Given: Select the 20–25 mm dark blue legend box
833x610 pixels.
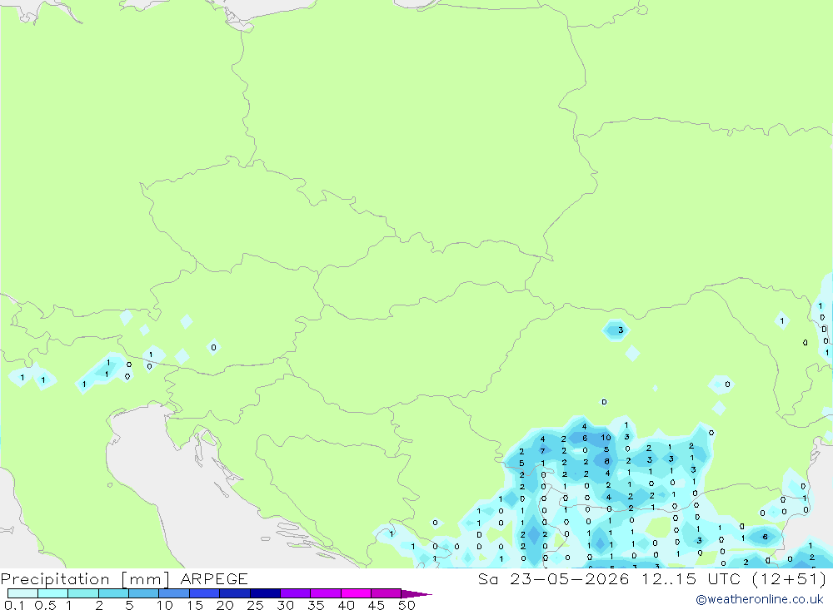Looking at the screenshot, I should (235, 593).
